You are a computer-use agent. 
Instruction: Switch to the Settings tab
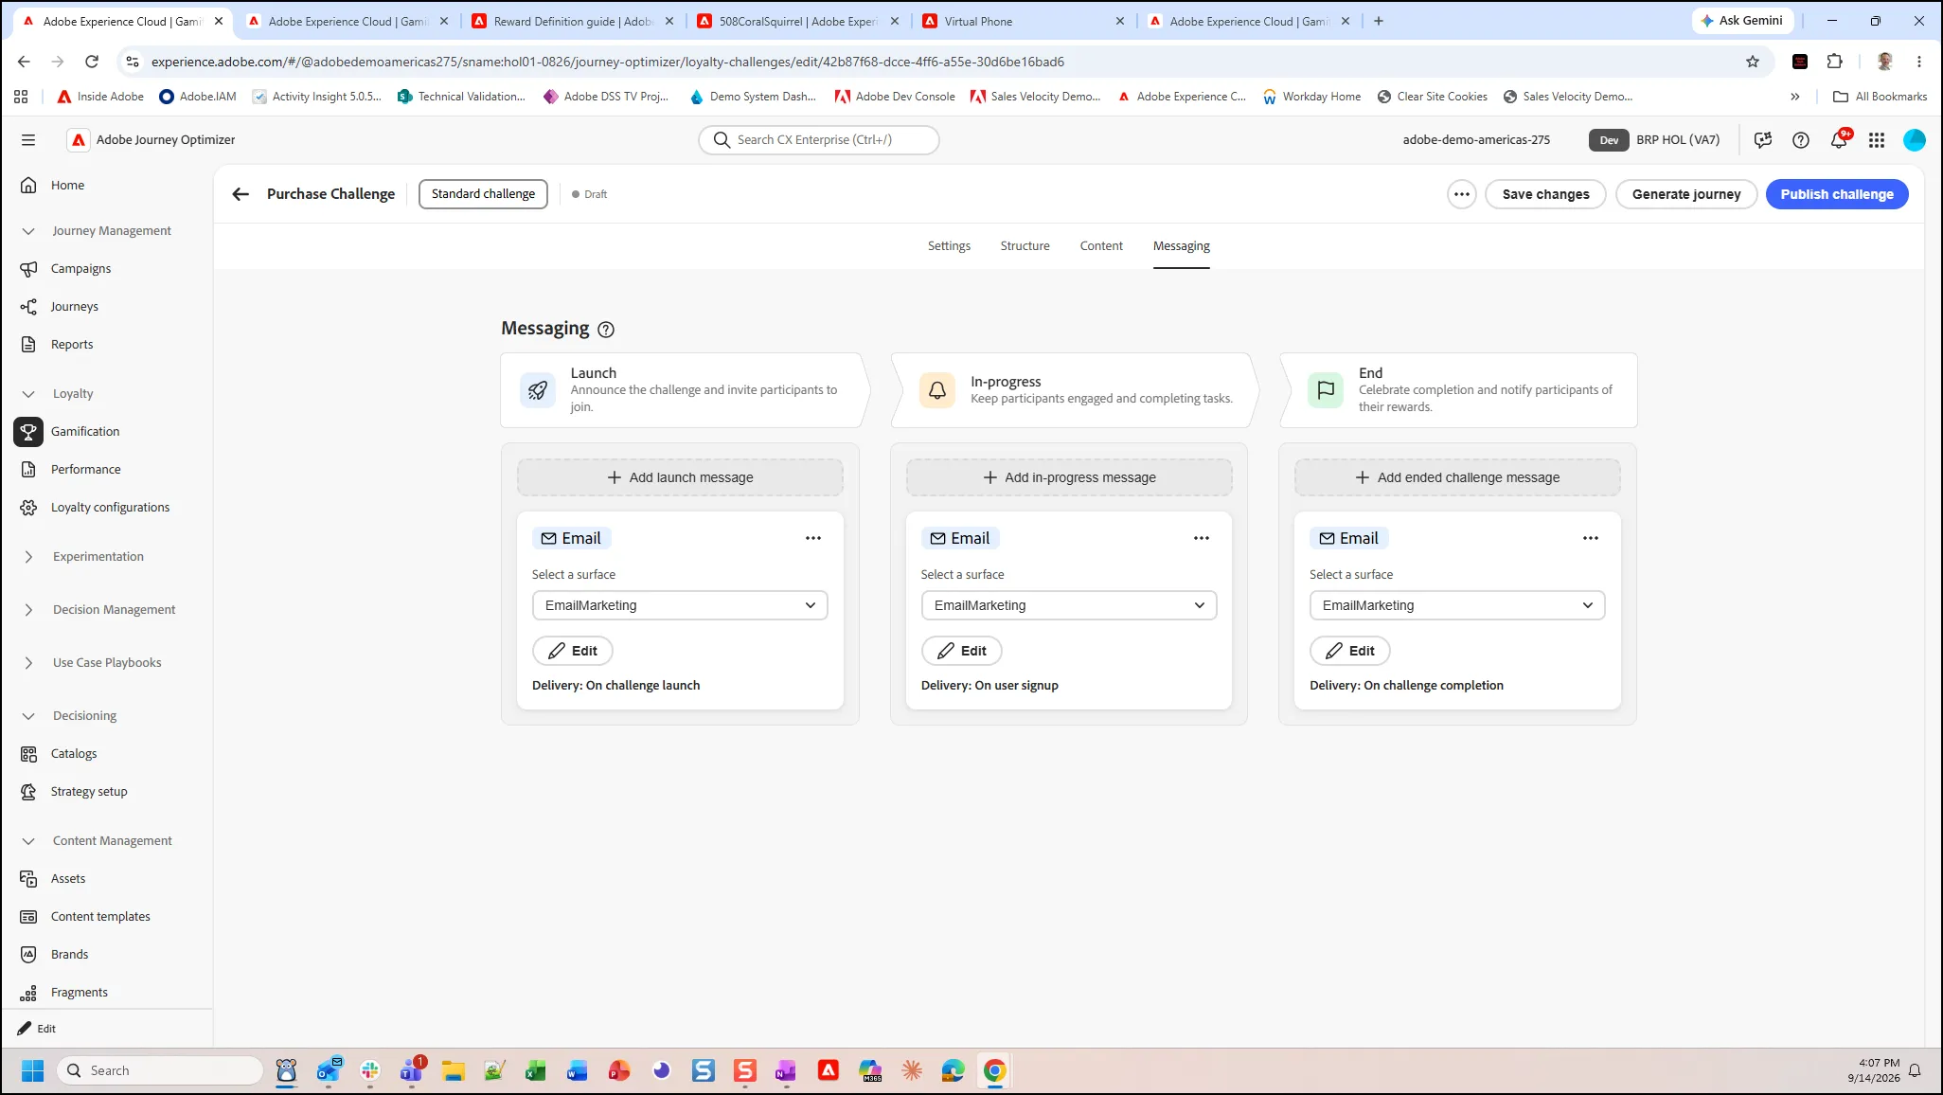[x=949, y=246]
